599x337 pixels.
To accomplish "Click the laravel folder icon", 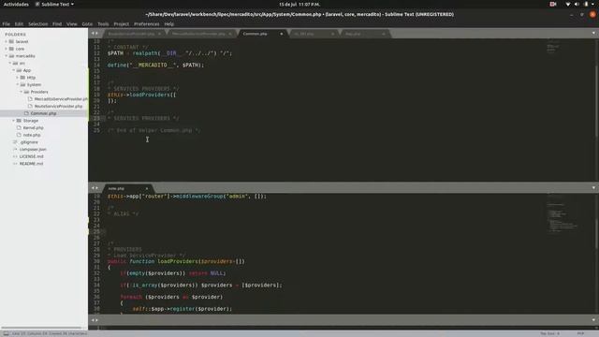I will [x=11, y=41].
